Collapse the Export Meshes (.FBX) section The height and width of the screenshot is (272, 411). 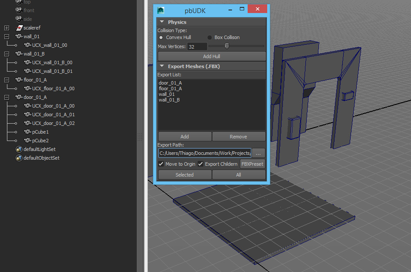point(162,66)
